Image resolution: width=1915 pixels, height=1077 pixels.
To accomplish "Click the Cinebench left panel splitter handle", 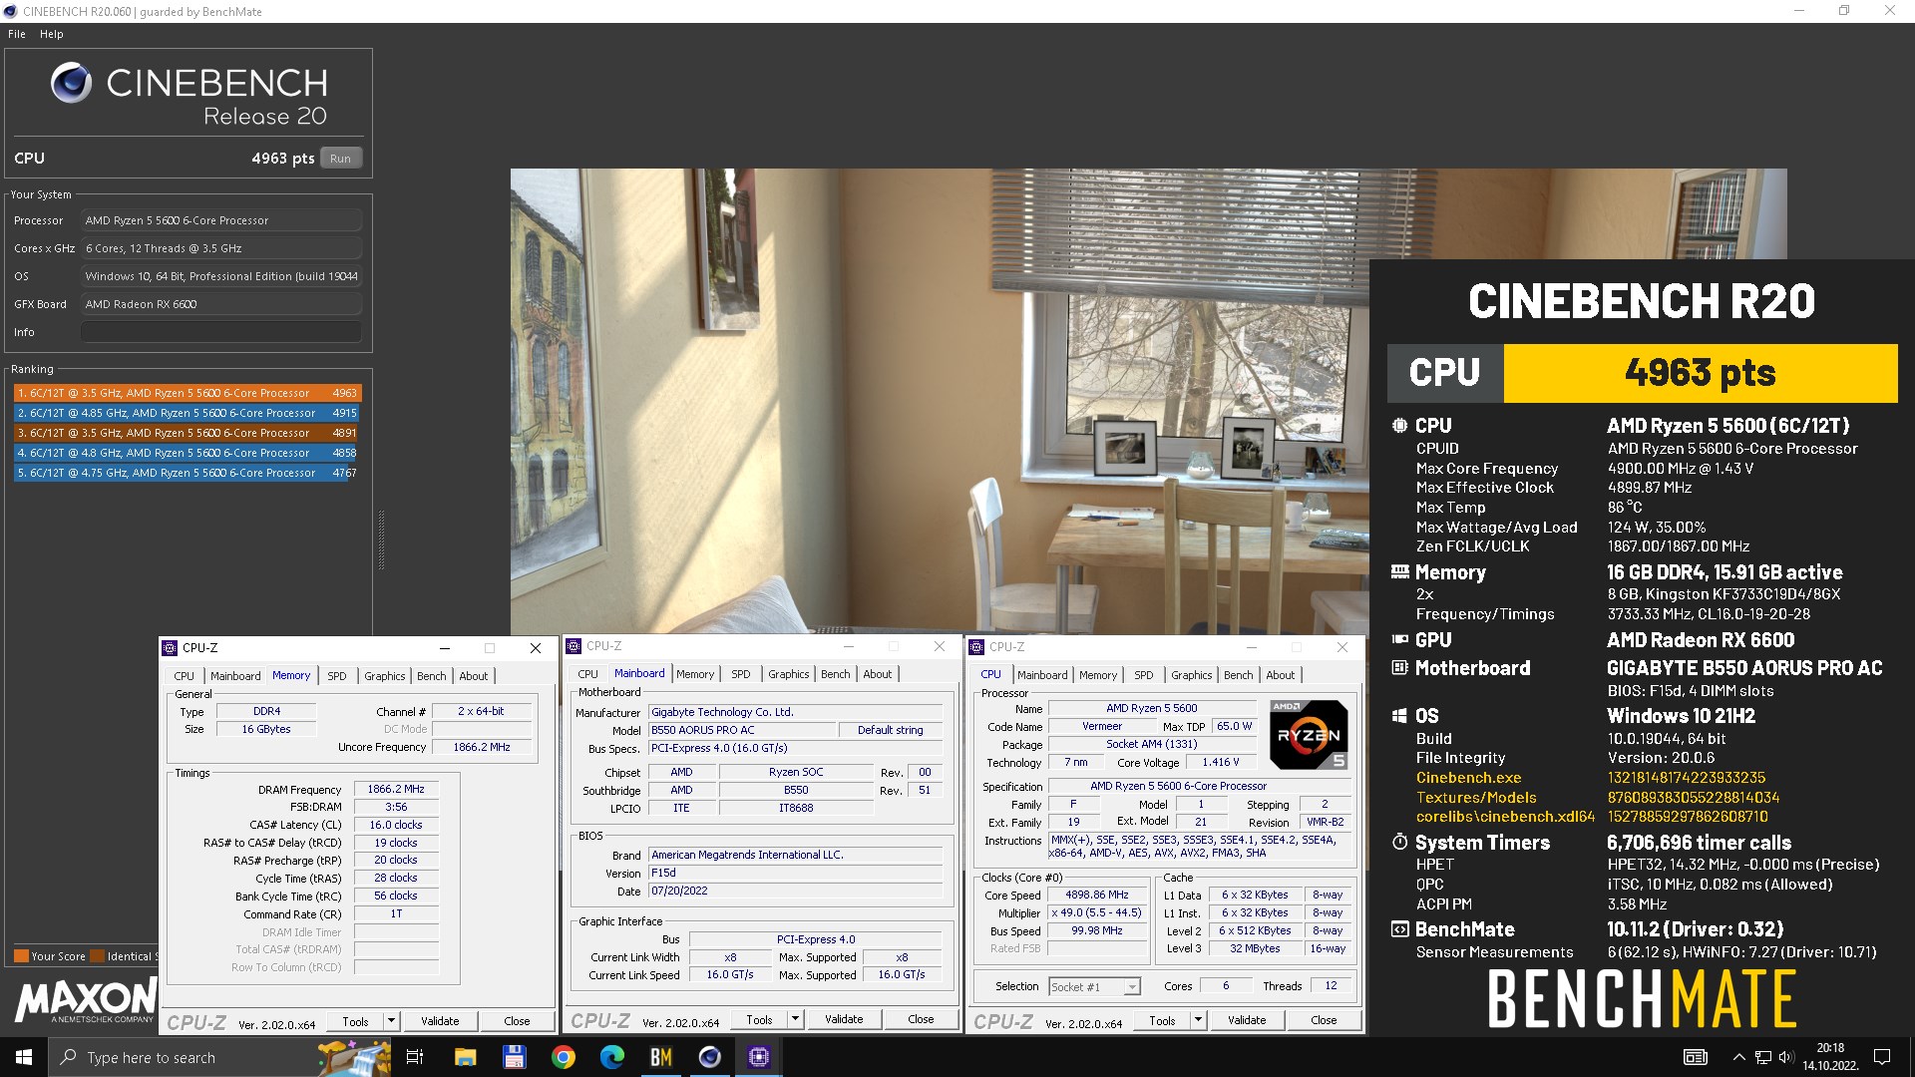I will [381, 540].
